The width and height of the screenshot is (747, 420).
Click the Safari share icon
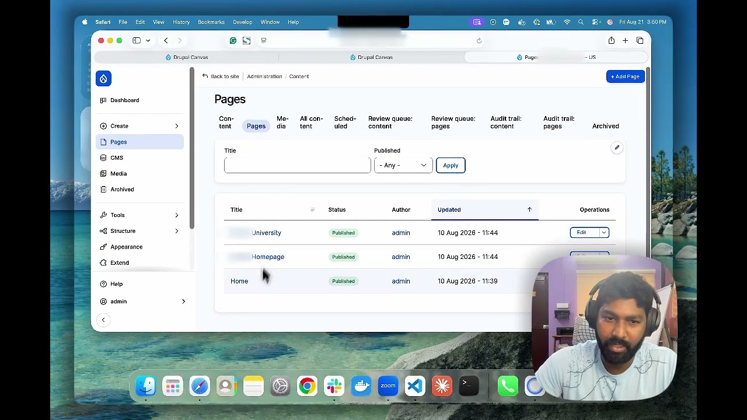coord(611,41)
